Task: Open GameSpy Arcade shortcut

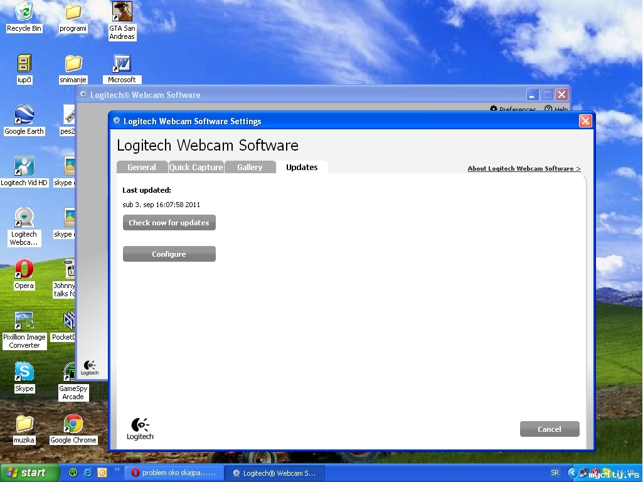Action: coord(73,382)
